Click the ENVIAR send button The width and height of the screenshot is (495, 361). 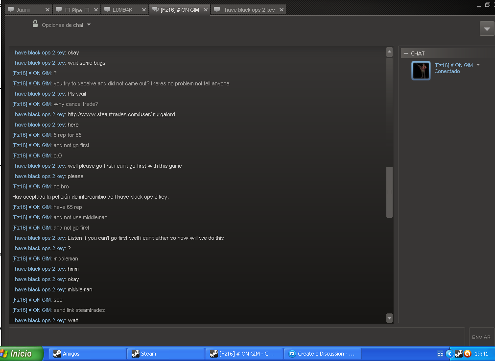[x=481, y=337]
